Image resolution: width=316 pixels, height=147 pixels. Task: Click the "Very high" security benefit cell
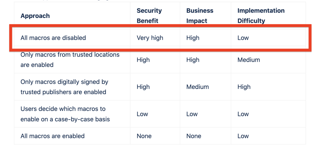coord(150,38)
